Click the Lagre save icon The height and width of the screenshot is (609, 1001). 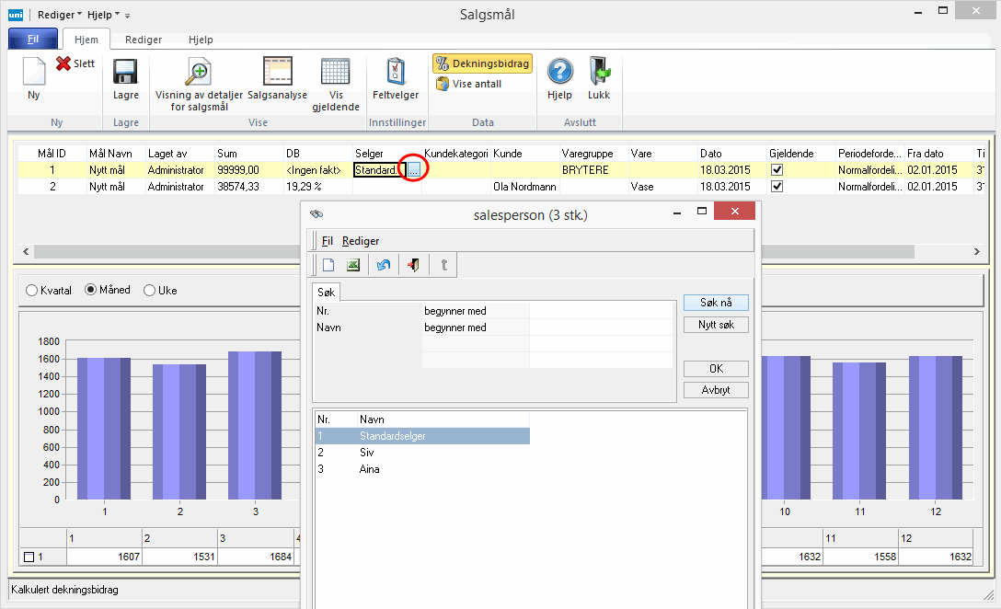pyautogui.click(x=125, y=73)
